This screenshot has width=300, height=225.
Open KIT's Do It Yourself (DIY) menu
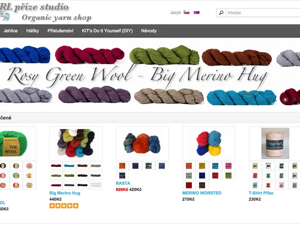click(x=107, y=31)
